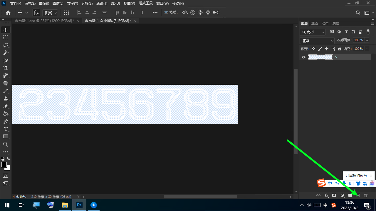The height and width of the screenshot is (211, 376).
Task: Select the Horizontal Type tool
Action: coord(6,129)
